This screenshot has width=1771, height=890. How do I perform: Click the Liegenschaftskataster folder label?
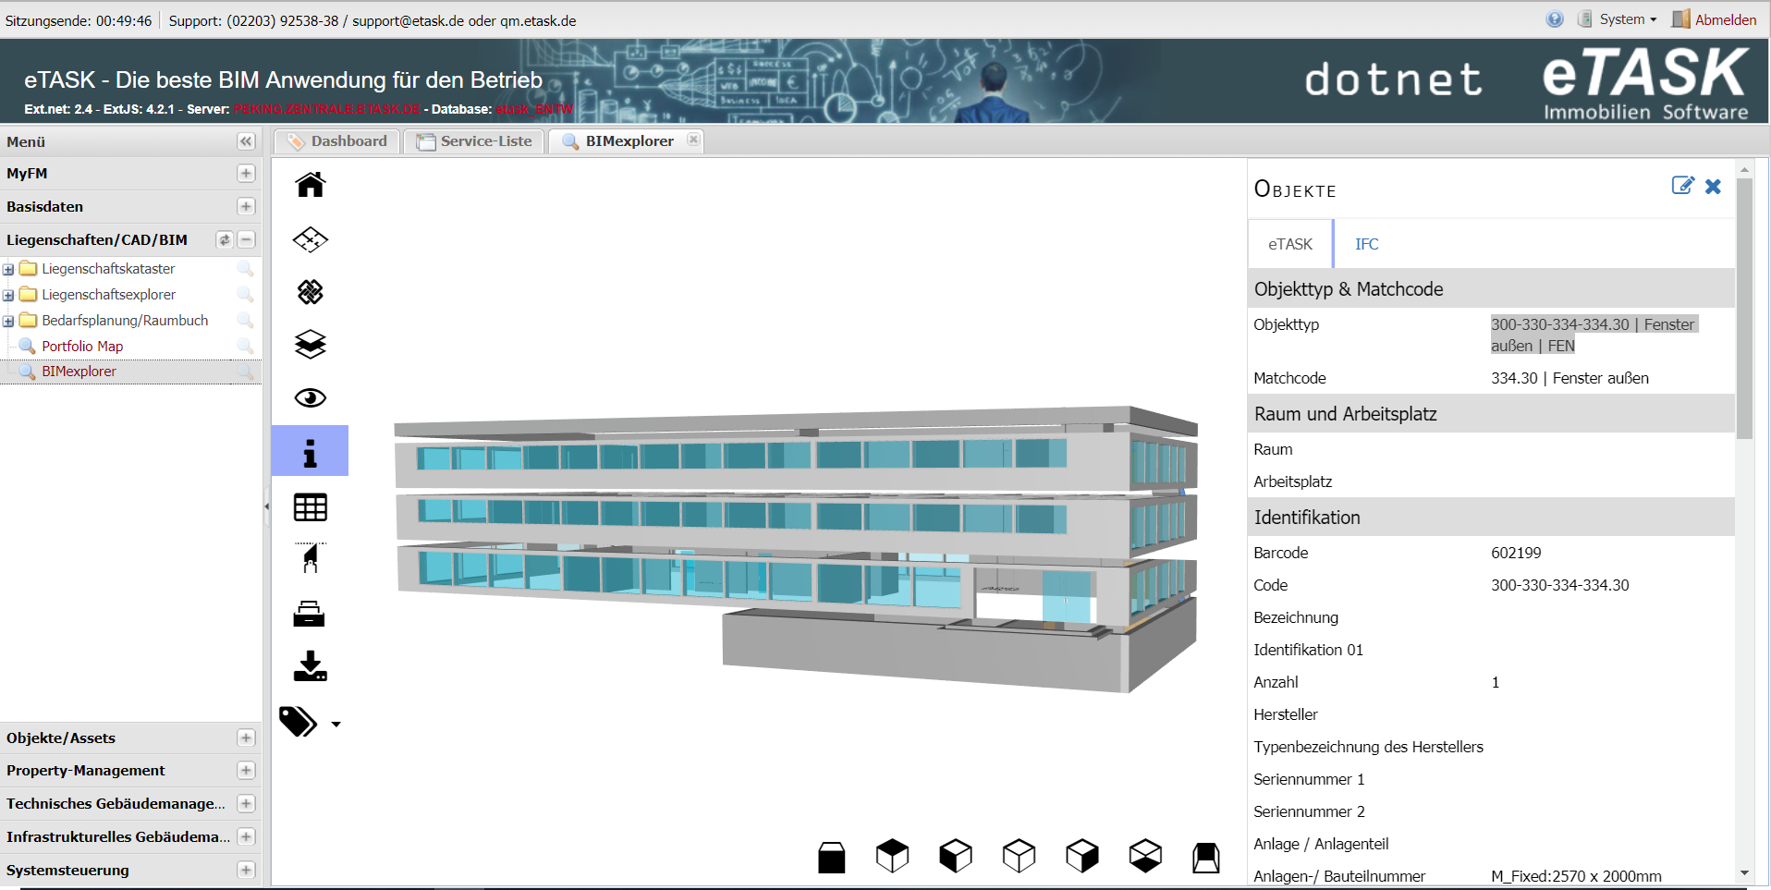(x=108, y=269)
